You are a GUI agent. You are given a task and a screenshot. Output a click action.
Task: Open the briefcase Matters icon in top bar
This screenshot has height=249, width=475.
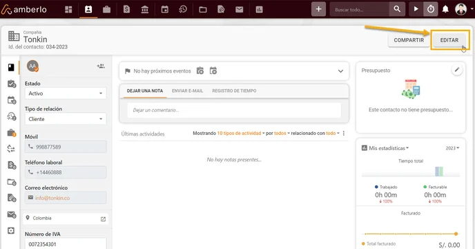click(106, 10)
